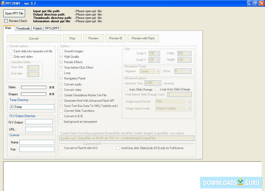Switch to the Thumbnails tab

click(23, 28)
